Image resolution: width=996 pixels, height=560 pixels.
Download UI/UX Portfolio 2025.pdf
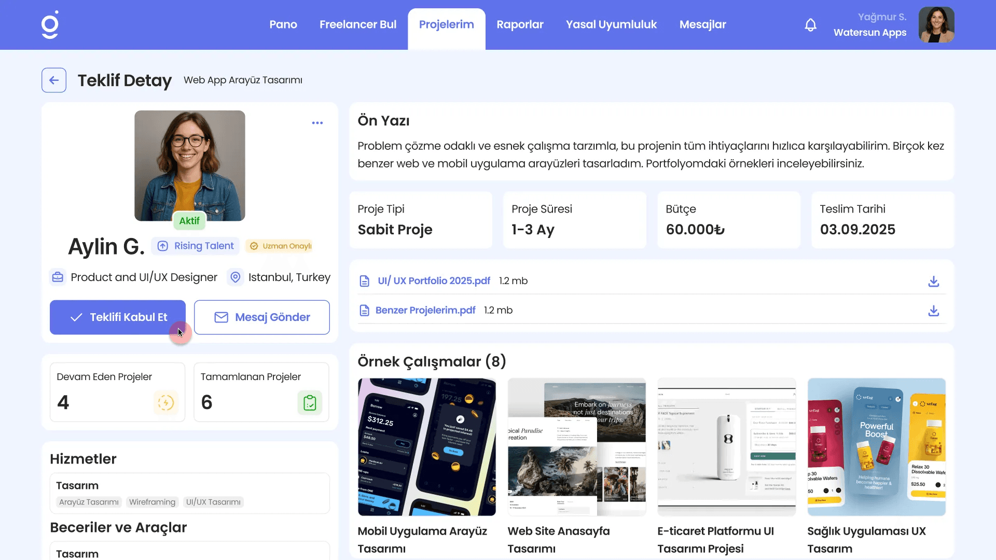tap(933, 281)
